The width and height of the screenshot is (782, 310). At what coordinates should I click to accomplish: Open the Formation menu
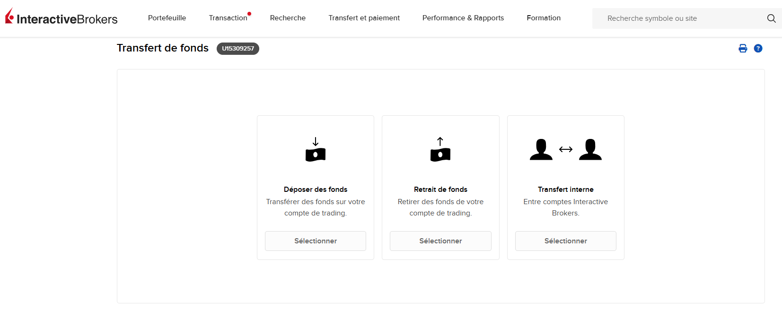pos(544,18)
